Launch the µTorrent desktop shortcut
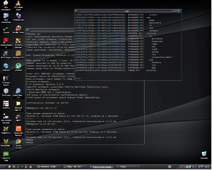 (x=18, y=67)
